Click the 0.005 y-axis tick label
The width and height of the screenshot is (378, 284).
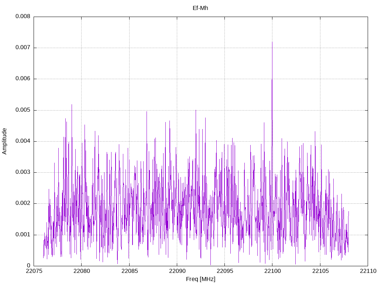23,110
